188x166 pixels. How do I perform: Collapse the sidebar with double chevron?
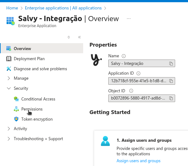point(79,37)
